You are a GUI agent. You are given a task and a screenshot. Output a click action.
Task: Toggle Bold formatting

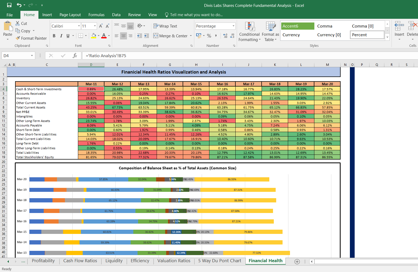pos(54,36)
